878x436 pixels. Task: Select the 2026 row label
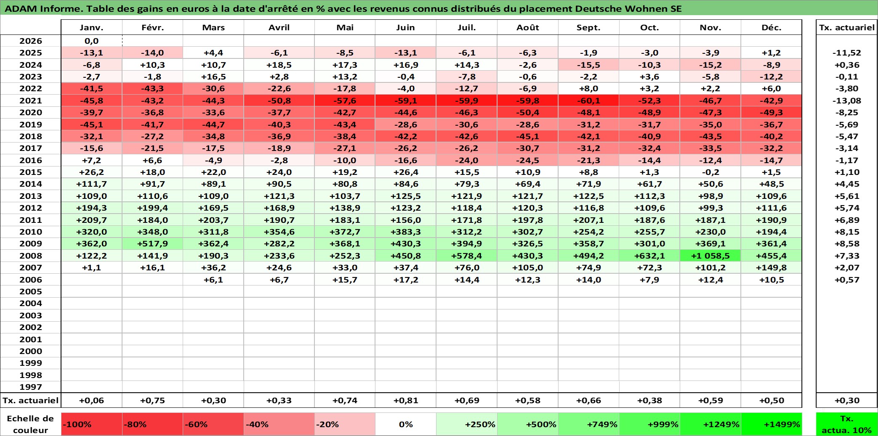coord(31,41)
